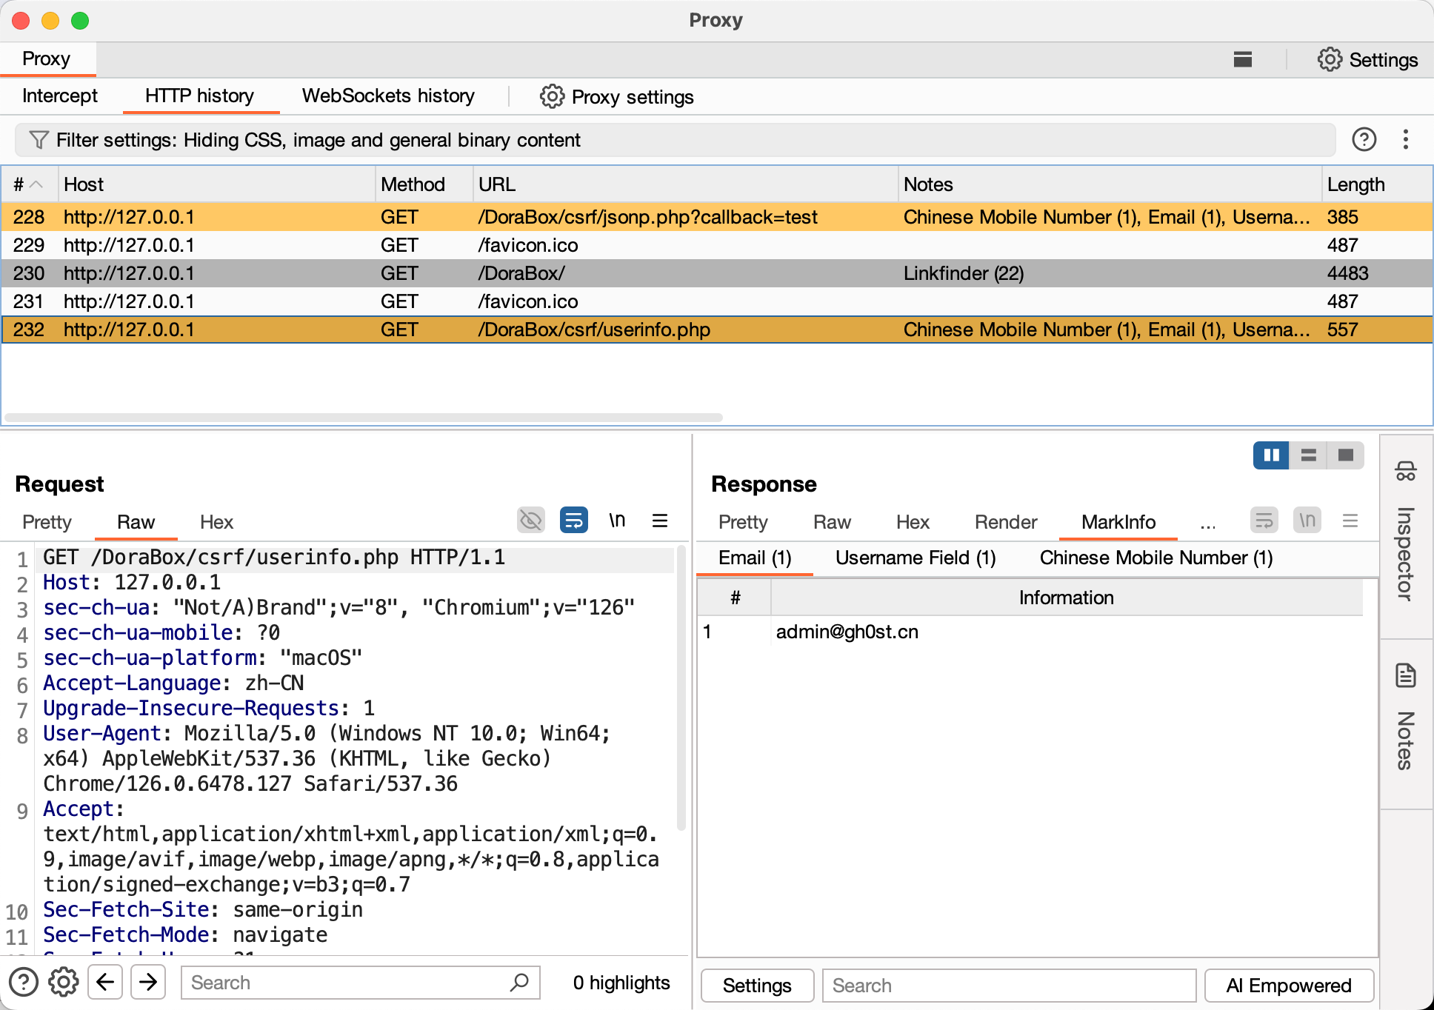Image resolution: width=1434 pixels, height=1010 pixels.
Task: Click the AI Empowered button
Action: [1288, 986]
